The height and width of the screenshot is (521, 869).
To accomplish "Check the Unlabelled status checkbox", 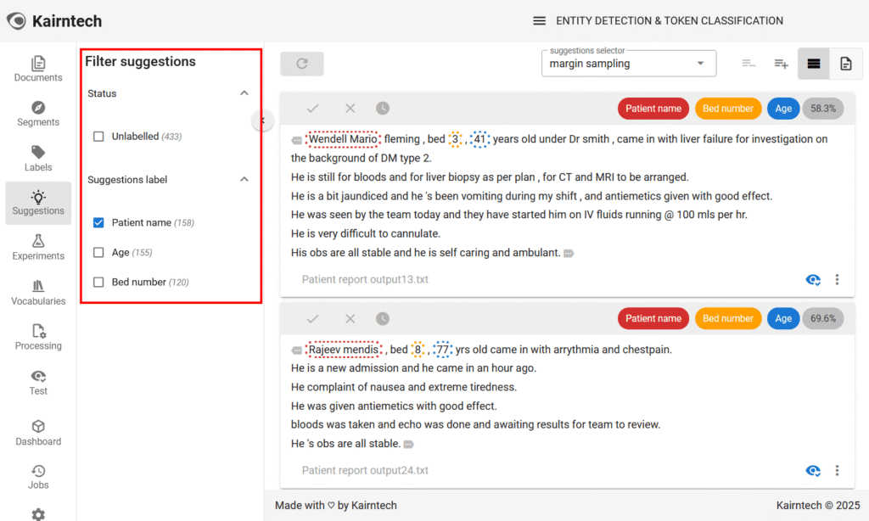I will 98,137.
